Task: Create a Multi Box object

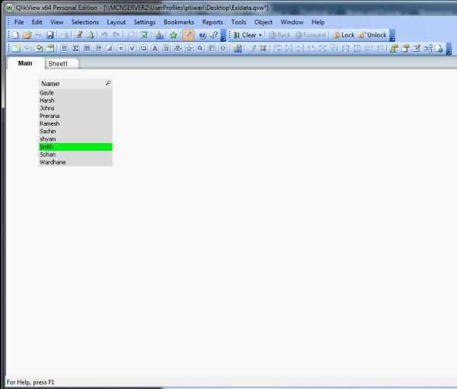Action: (98, 49)
